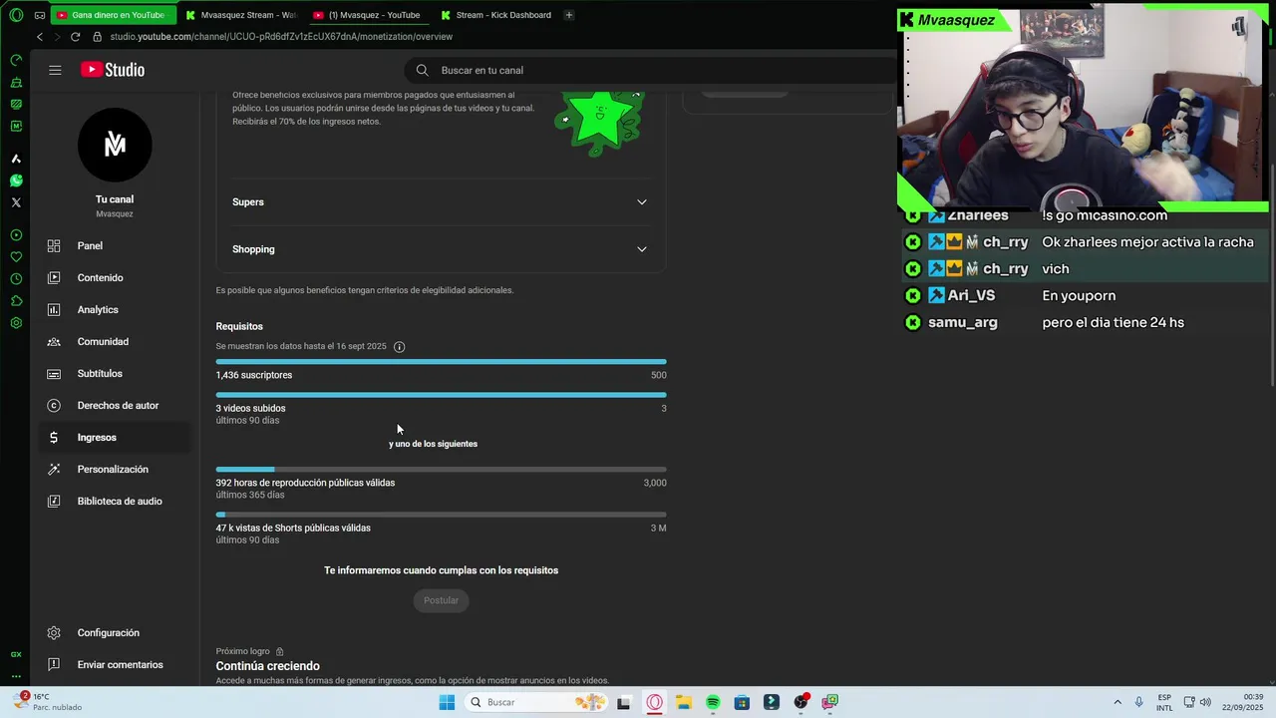
Task: Click the Opera browser taskbar icon
Action: pyautogui.click(x=655, y=702)
